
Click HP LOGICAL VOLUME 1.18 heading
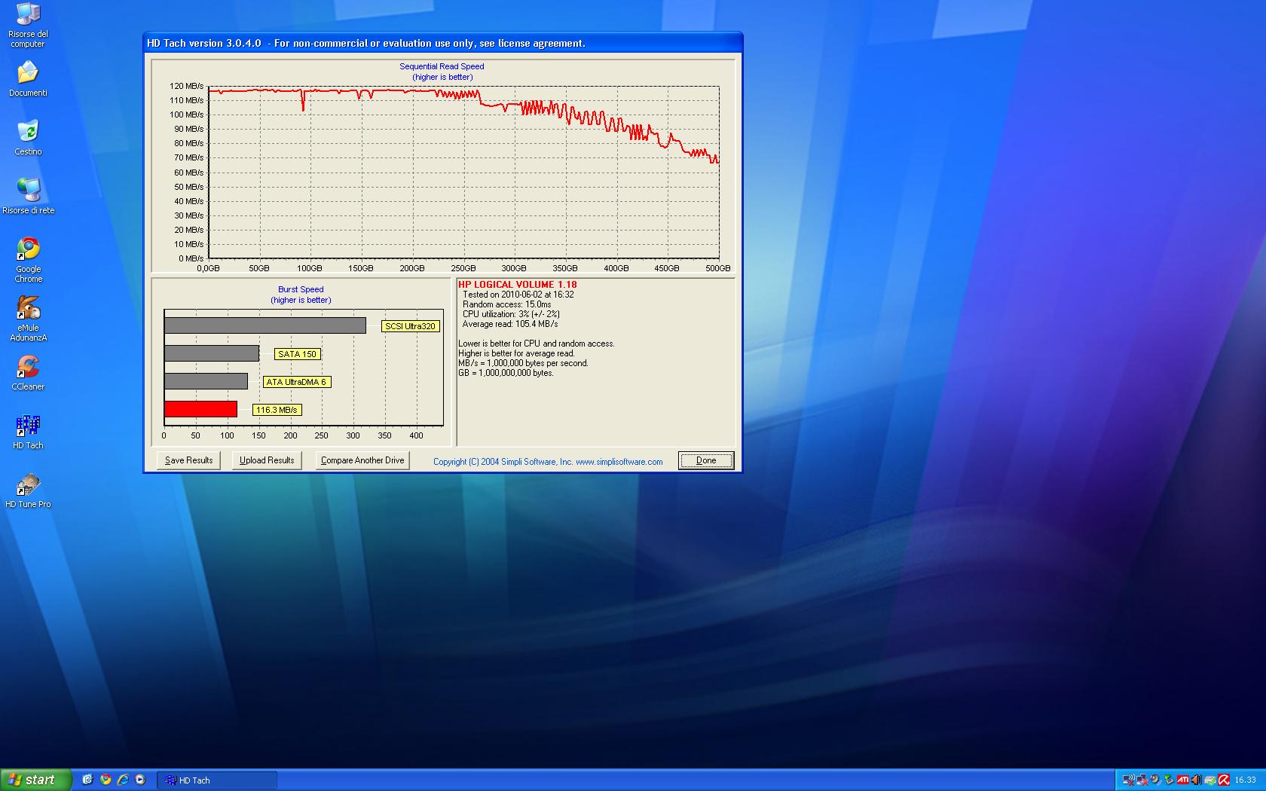click(518, 285)
